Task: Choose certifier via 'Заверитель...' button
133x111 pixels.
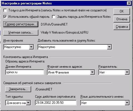Action: (x=18, y=89)
